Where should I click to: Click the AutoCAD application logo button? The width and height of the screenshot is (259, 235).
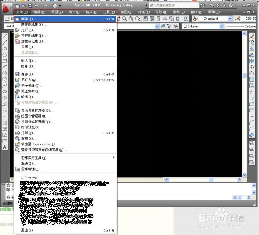coord(5,8)
